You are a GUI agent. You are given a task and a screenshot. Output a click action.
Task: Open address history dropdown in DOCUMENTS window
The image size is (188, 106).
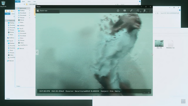(x=115, y=4)
